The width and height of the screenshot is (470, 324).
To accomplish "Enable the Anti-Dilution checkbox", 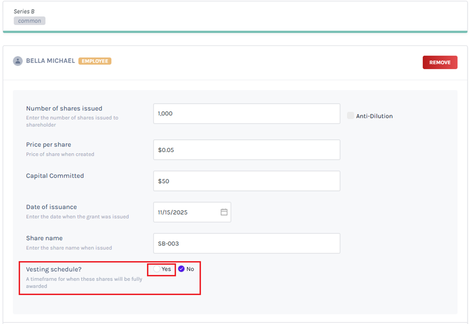I will [x=350, y=115].
